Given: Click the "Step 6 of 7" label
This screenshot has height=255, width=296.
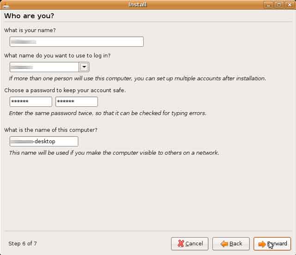Looking at the screenshot, I should [x=23, y=243].
